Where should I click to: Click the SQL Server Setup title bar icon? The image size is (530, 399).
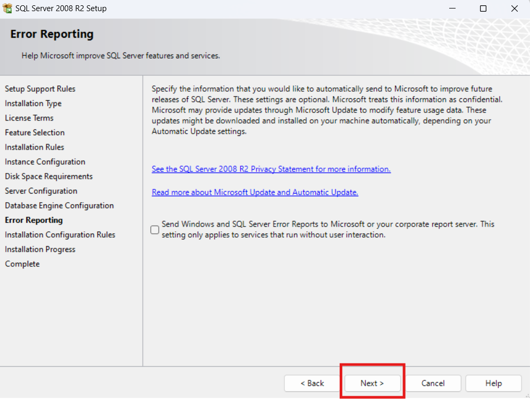[7, 8]
